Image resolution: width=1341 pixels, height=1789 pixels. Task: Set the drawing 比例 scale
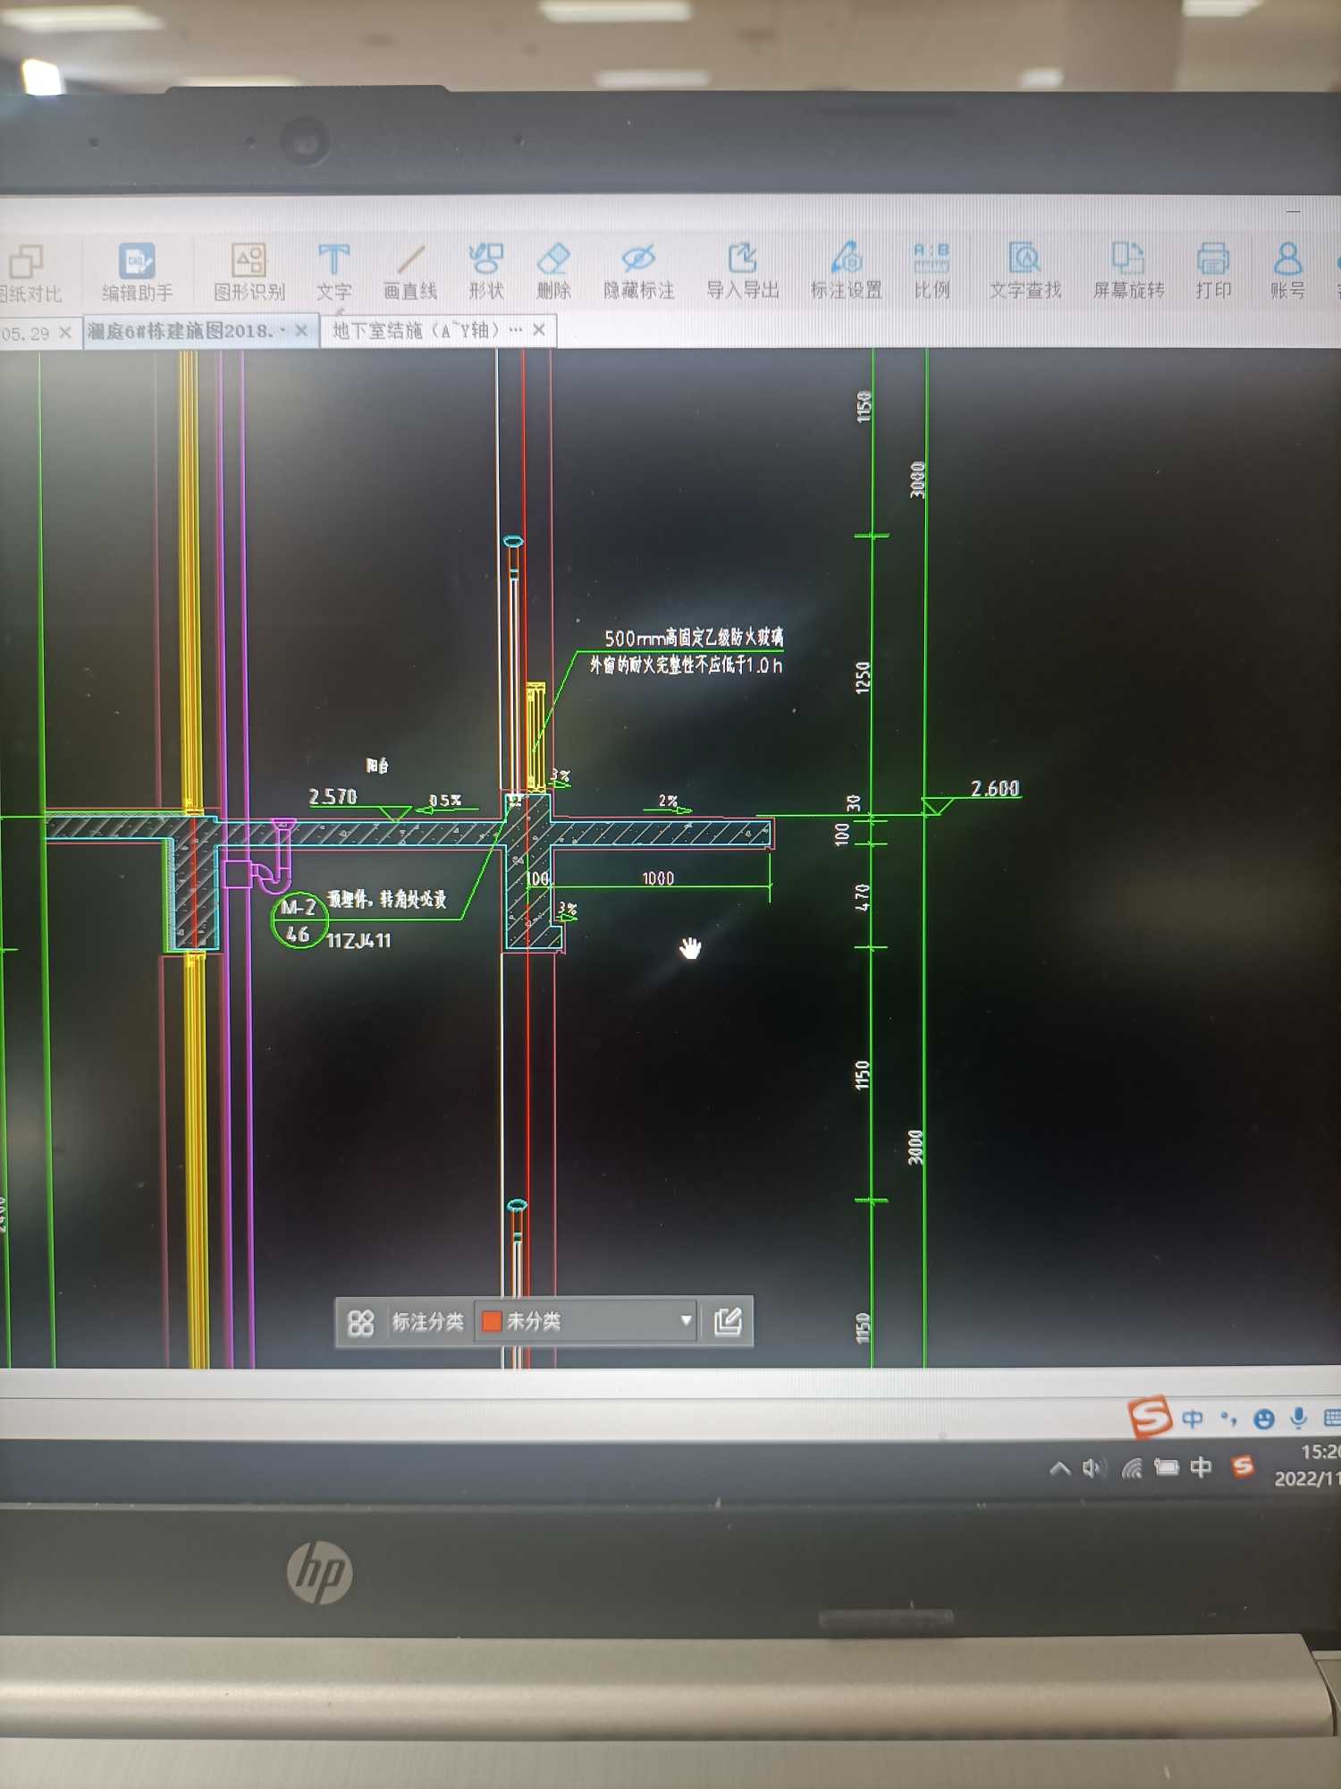coord(932,271)
